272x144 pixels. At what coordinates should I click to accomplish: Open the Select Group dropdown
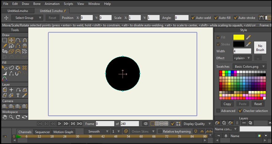pyautogui.click(x=27, y=18)
